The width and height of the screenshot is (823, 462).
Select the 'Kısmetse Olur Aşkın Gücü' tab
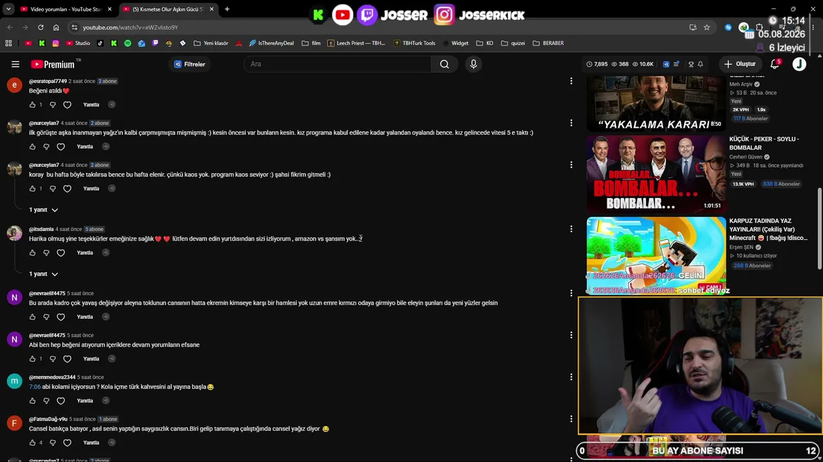(168, 9)
